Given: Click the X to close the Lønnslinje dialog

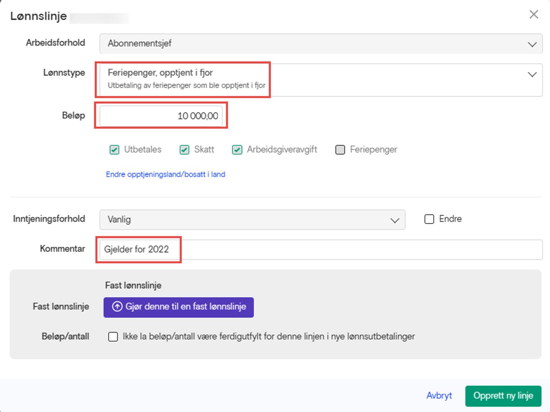Looking at the screenshot, I should coord(534,15).
